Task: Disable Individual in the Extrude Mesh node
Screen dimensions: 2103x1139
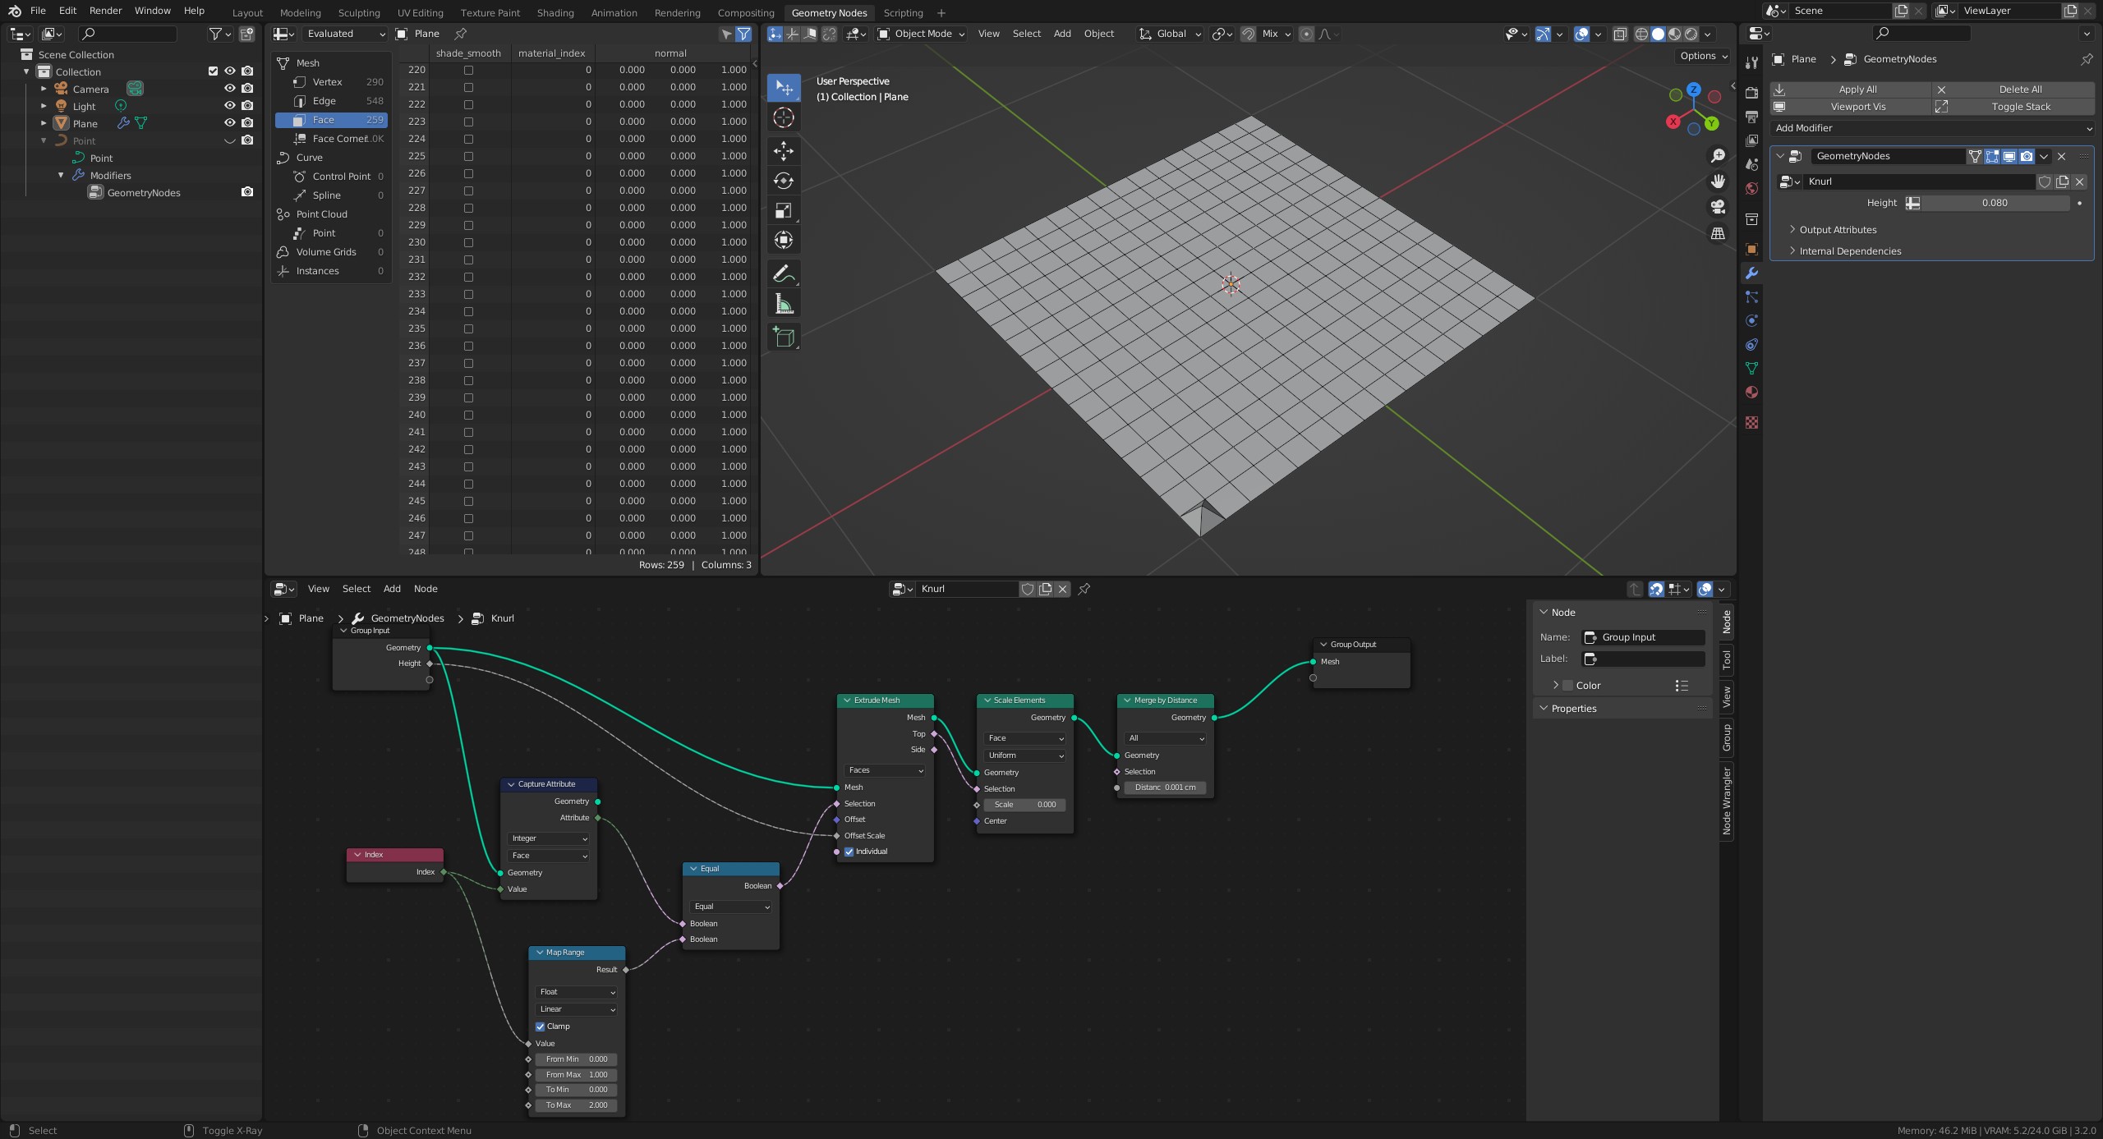Action: click(x=850, y=852)
